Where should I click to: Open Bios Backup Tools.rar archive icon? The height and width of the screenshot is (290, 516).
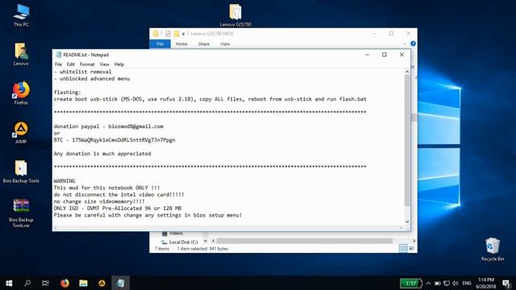tap(21, 213)
